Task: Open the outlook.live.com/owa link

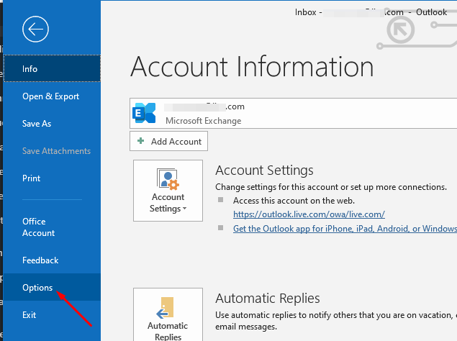Action: pyautogui.click(x=309, y=214)
